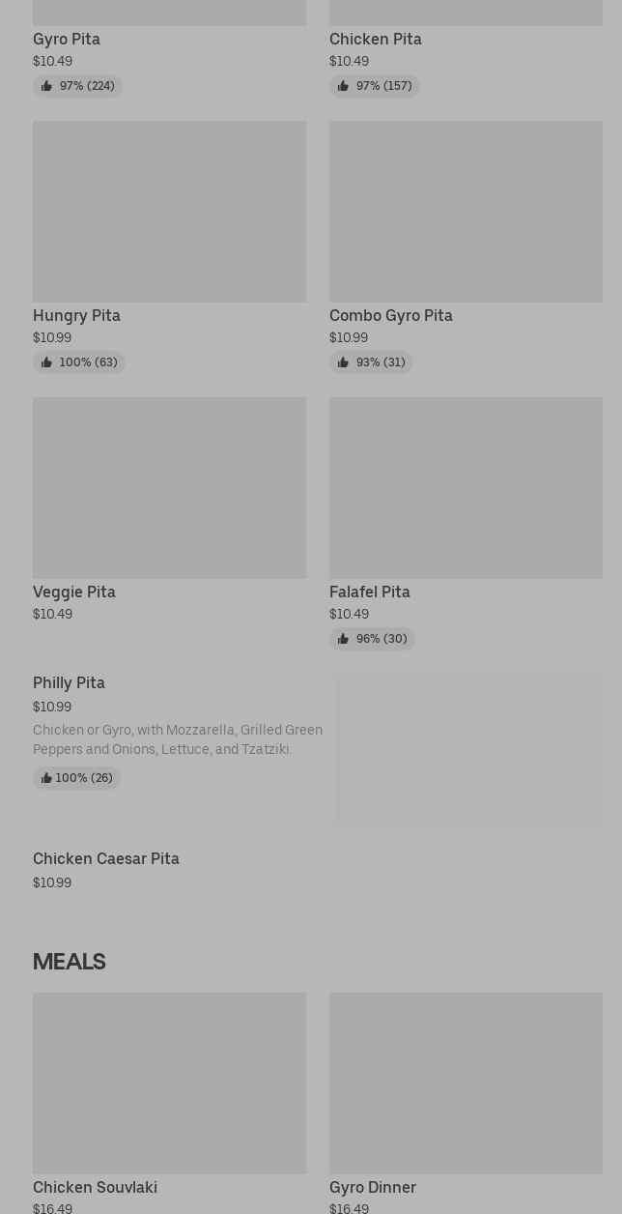
Task: Open the Combo Gyro Pita photo
Action: point(466,211)
